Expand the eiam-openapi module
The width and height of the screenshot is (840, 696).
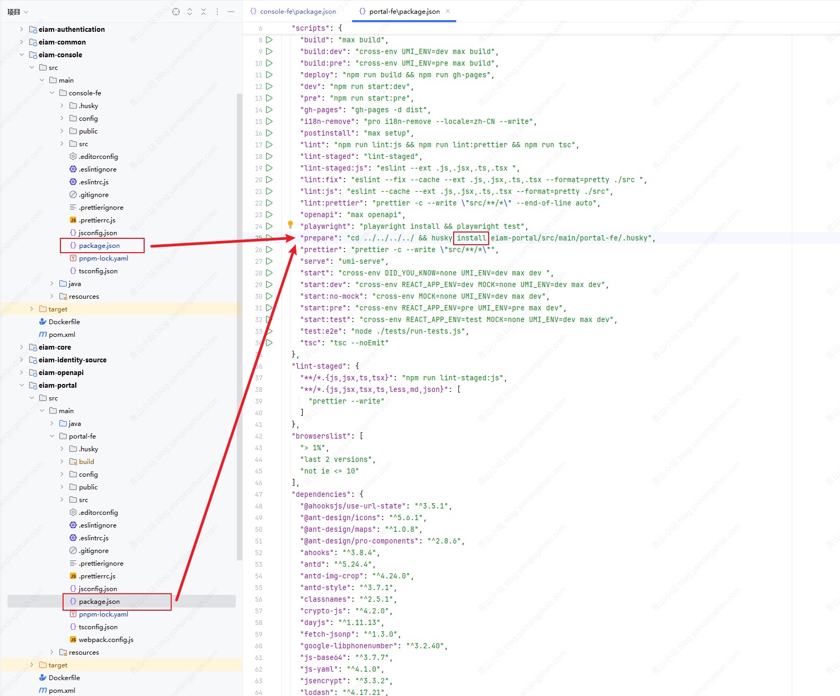(x=22, y=372)
